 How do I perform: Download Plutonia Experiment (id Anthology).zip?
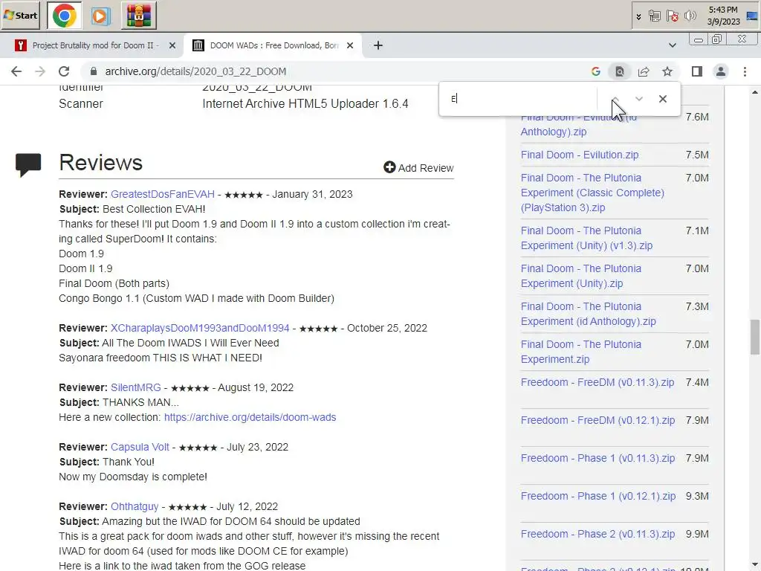[x=589, y=314]
